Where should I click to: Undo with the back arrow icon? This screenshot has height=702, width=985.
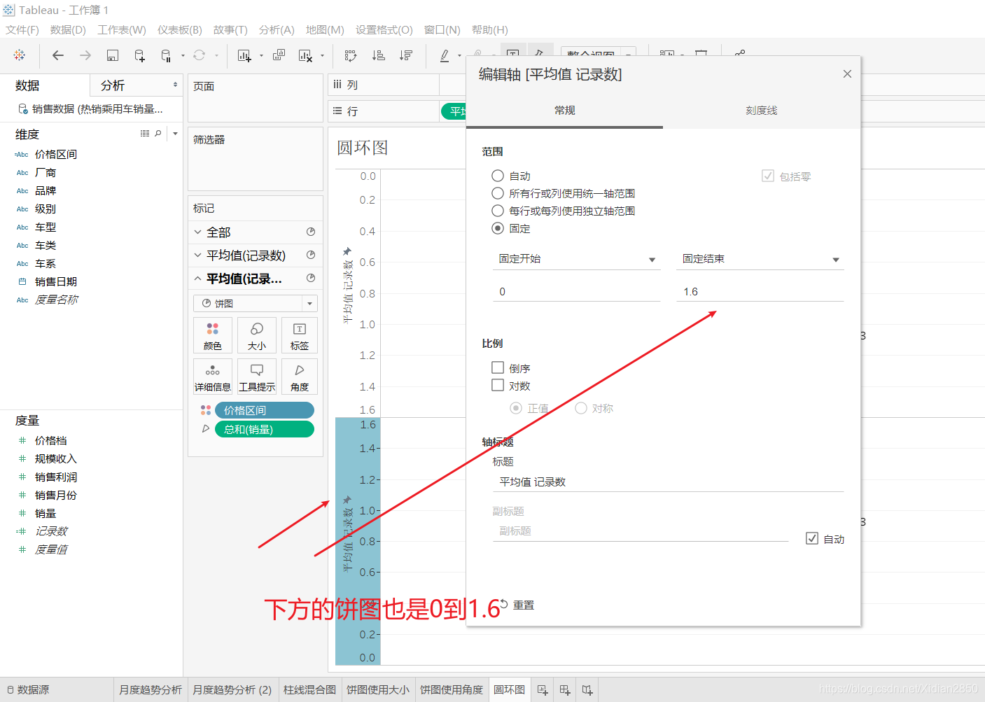click(58, 55)
